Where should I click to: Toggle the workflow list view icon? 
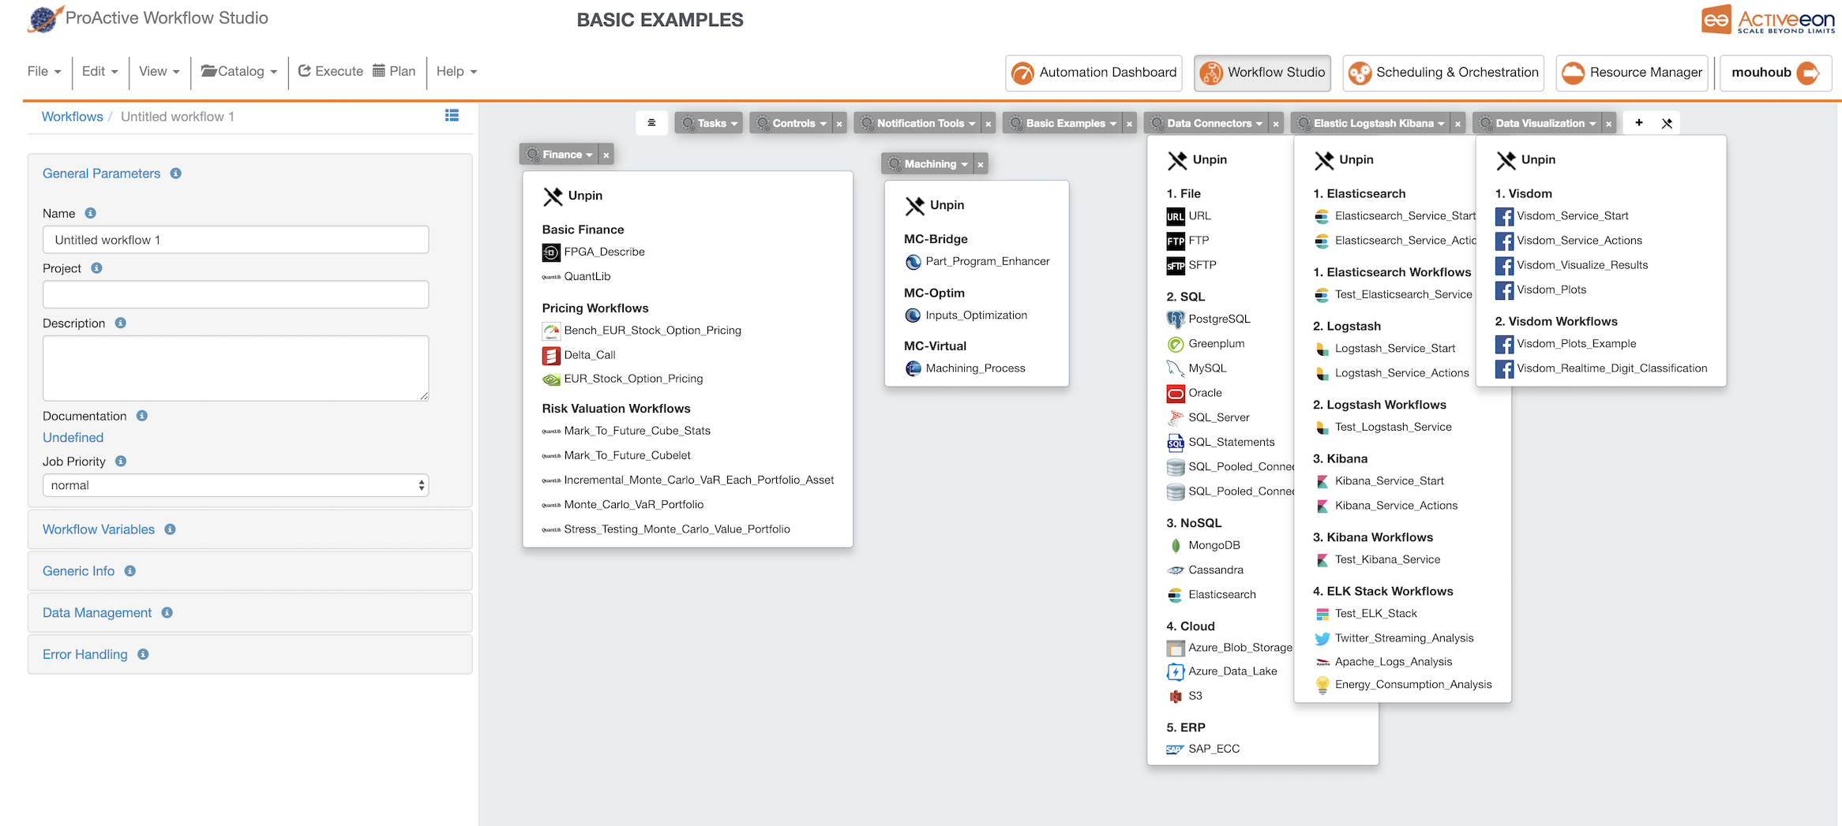(x=452, y=116)
